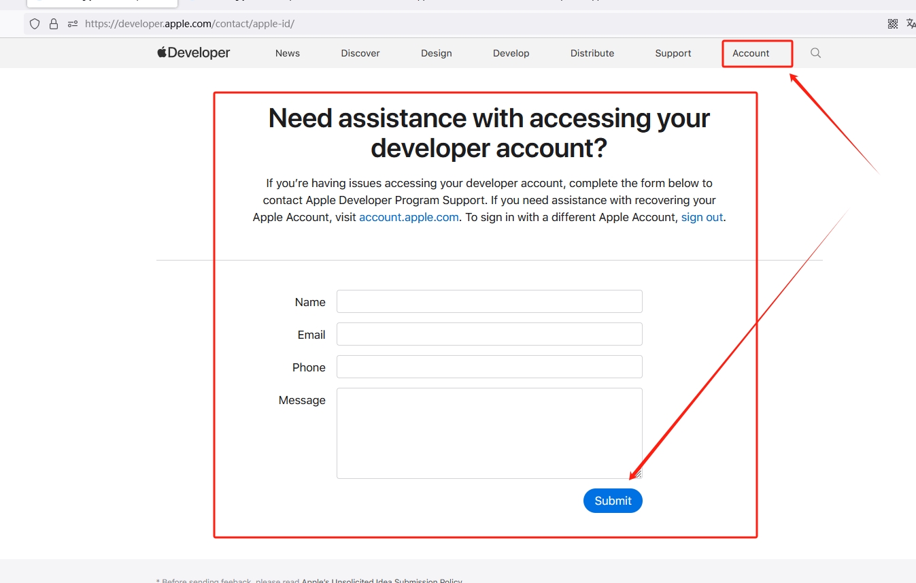Open the Distribute menu item
Image resolution: width=916 pixels, height=583 pixels.
point(592,53)
